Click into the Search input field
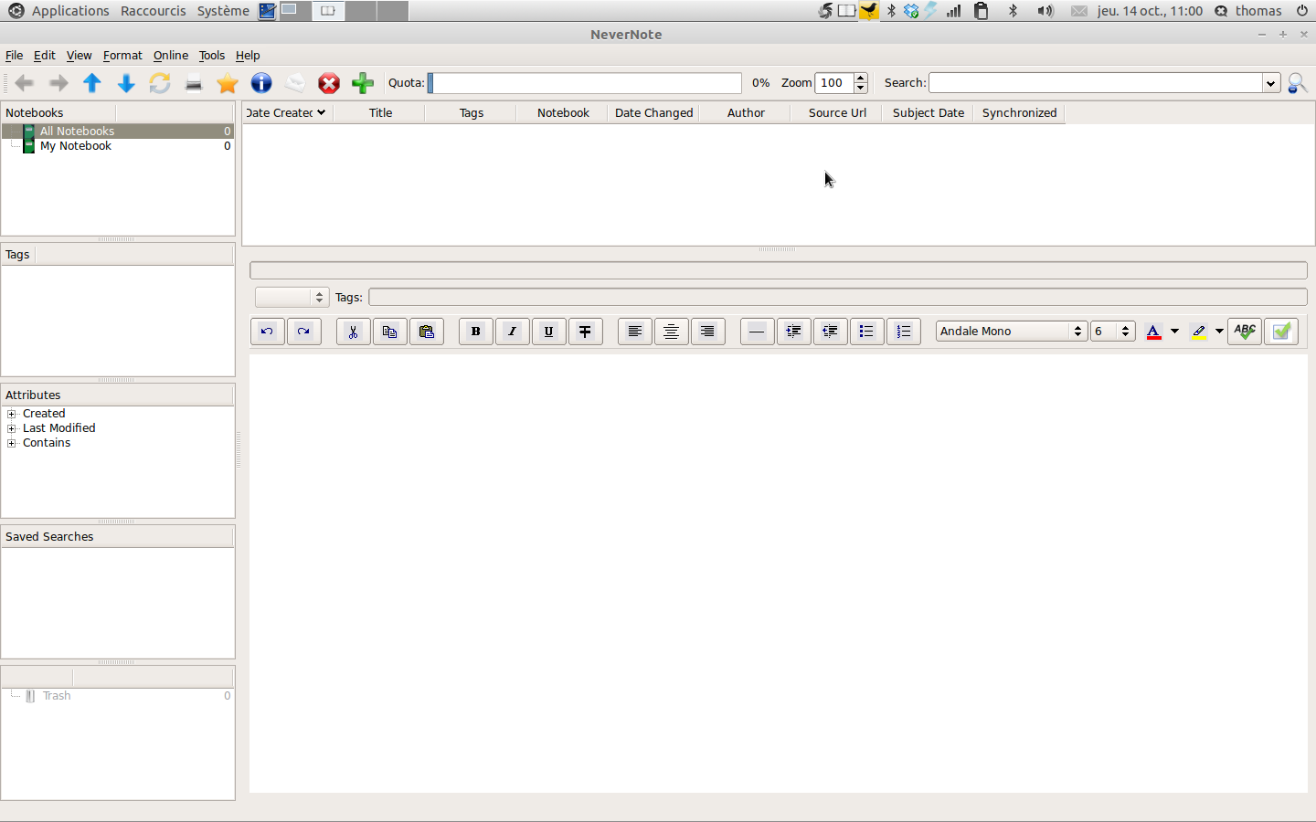 (1096, 83)
